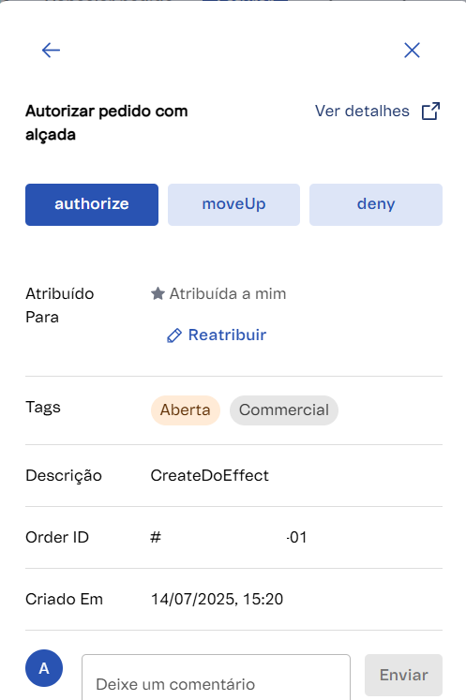Open the external link icon beside Ver detalhes

430,112
